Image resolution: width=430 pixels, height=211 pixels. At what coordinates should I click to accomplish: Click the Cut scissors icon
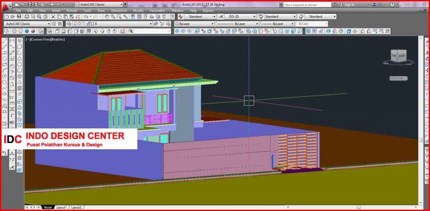click(x=53, y=17)
